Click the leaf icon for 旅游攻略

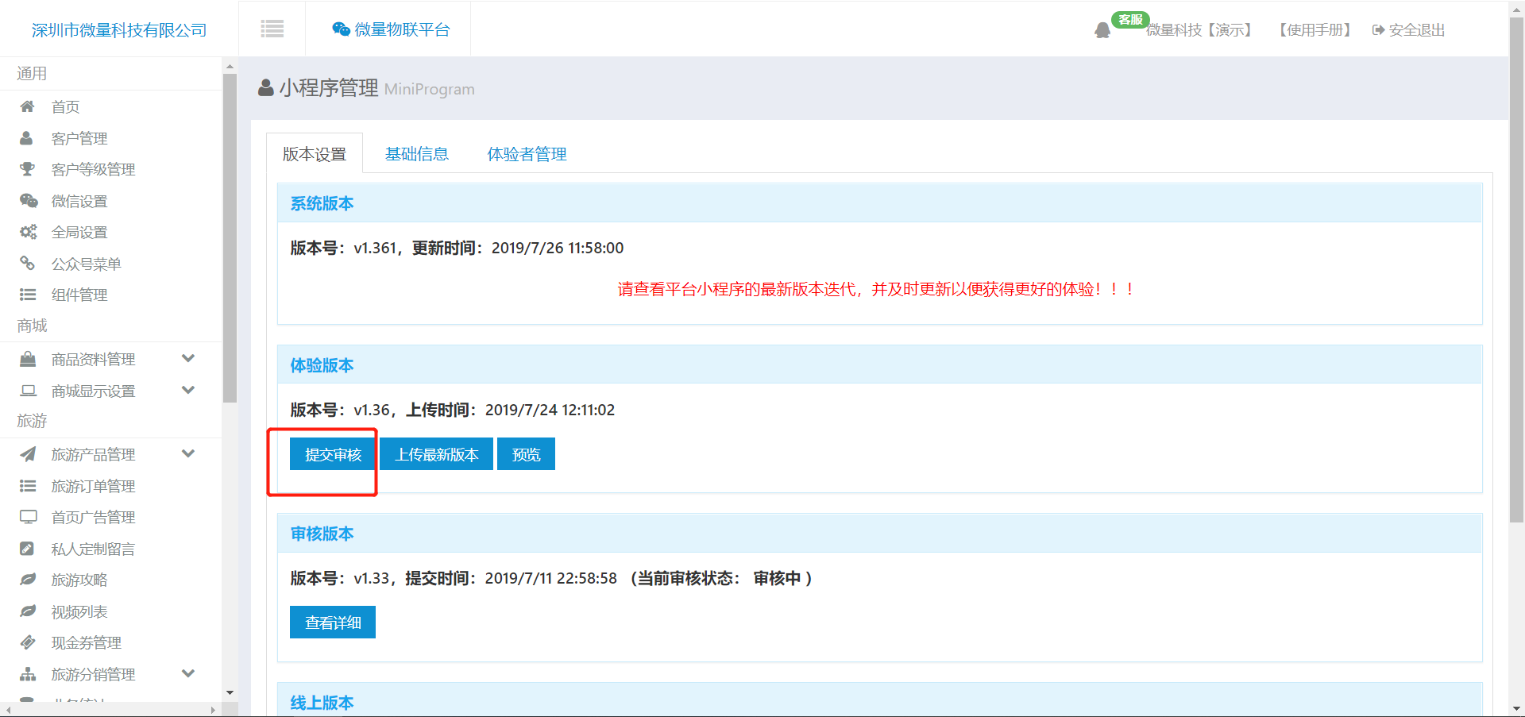point(28,580)
